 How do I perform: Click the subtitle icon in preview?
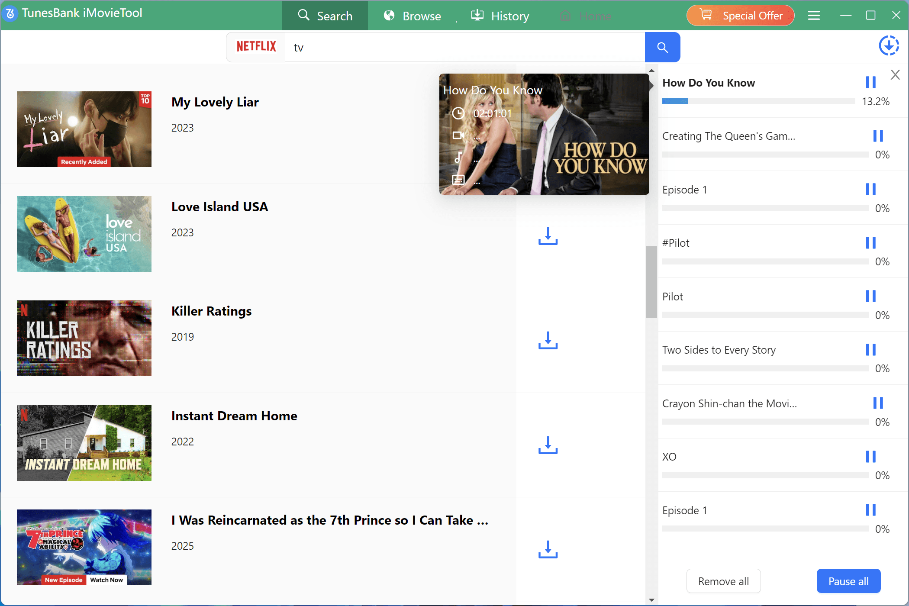click(458, 180)
